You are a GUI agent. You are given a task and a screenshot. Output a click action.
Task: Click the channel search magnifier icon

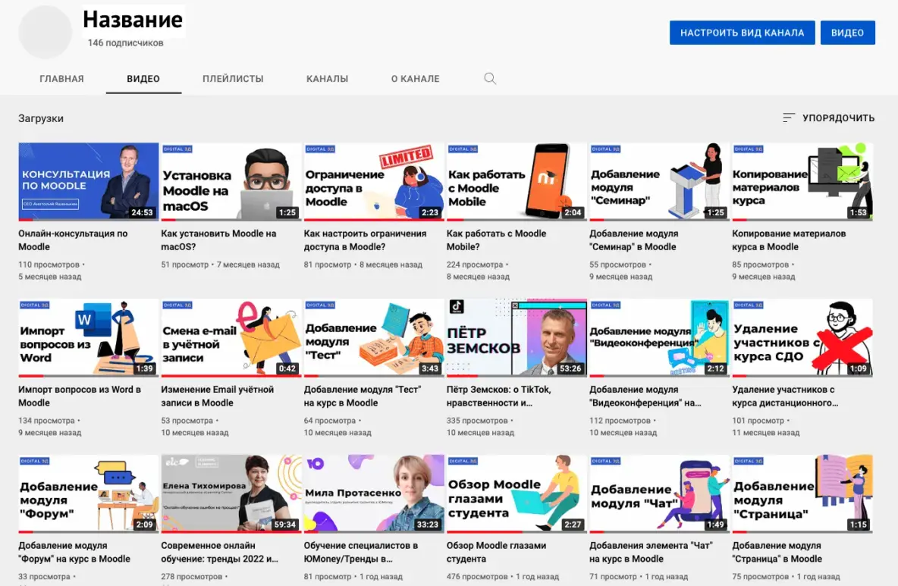(x=490, y=79)
